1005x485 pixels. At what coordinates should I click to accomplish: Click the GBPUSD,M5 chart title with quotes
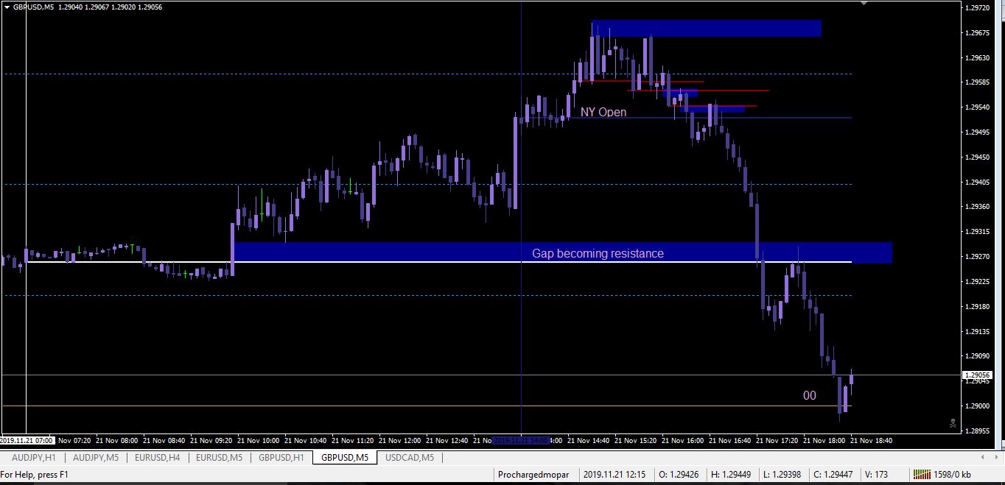coord(88,7)
